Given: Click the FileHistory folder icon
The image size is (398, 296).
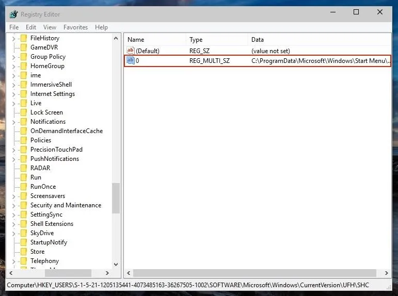Looking at the screenshot, I should [x=24, y=38].
